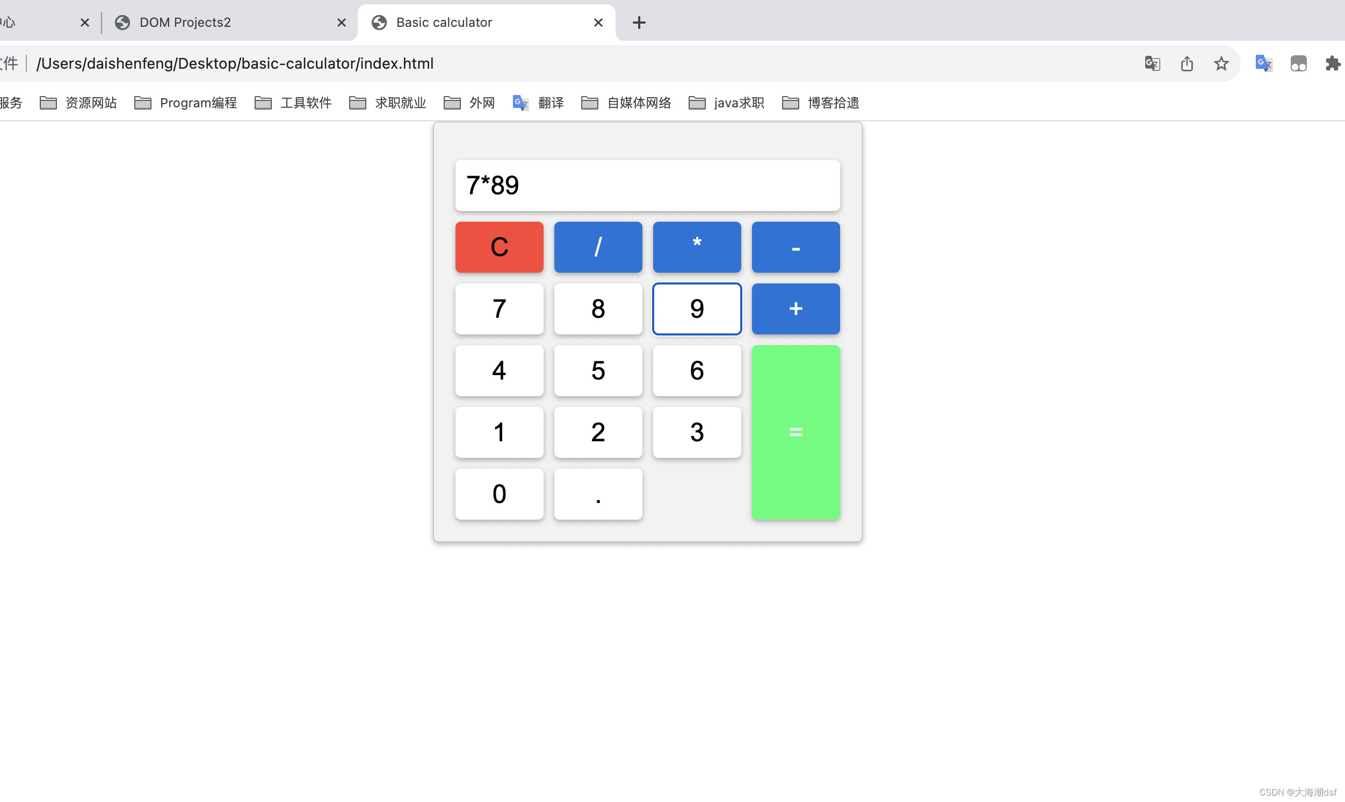The height and width of the screenshot is (802, 1345).
Task: Click the Google Translate extension icon
Action: pyautogui.click(x=1263, y=64)
